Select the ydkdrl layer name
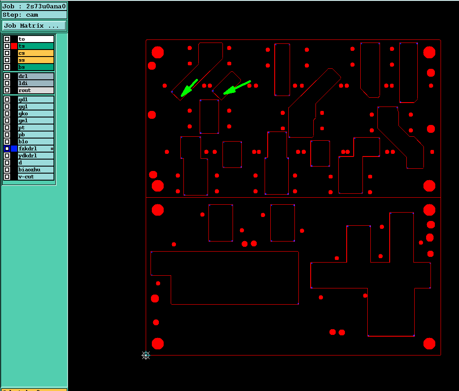 tap(36, 156)
